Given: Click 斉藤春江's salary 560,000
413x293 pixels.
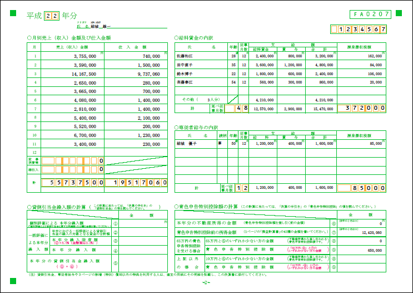Looking at the screenshot, I should point(267,82).
